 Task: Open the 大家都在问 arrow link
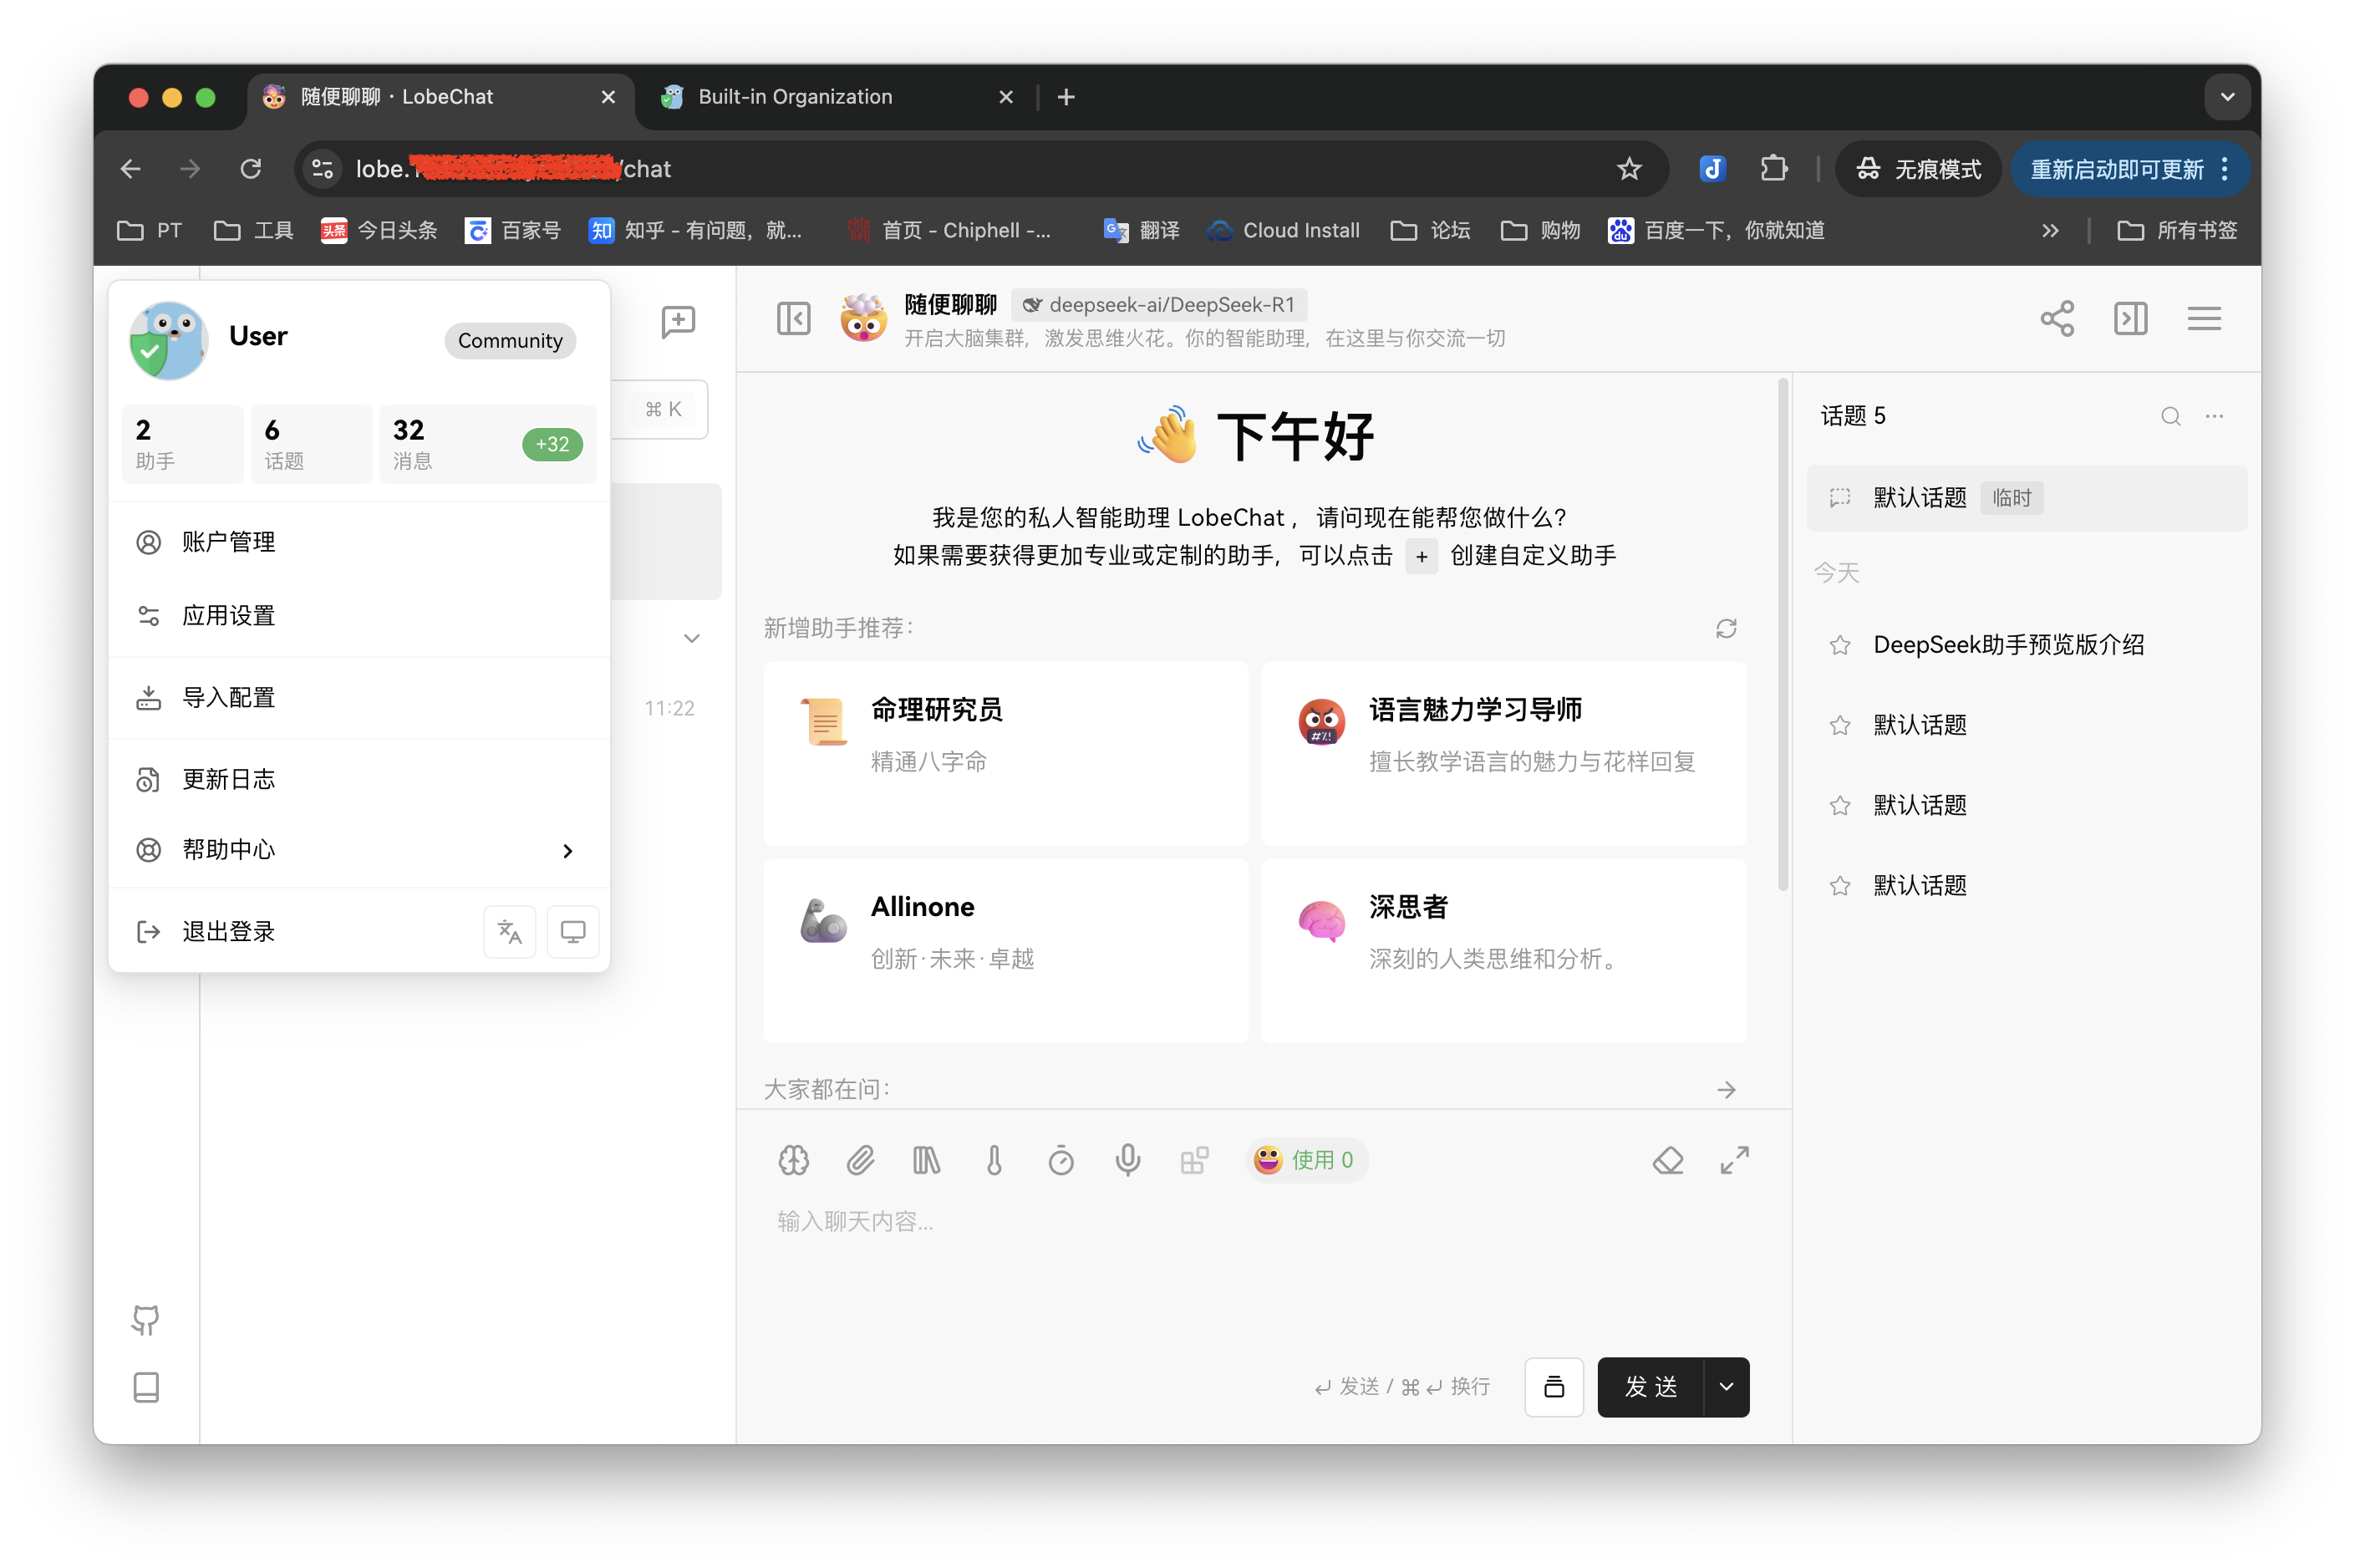(1725, 1090)
